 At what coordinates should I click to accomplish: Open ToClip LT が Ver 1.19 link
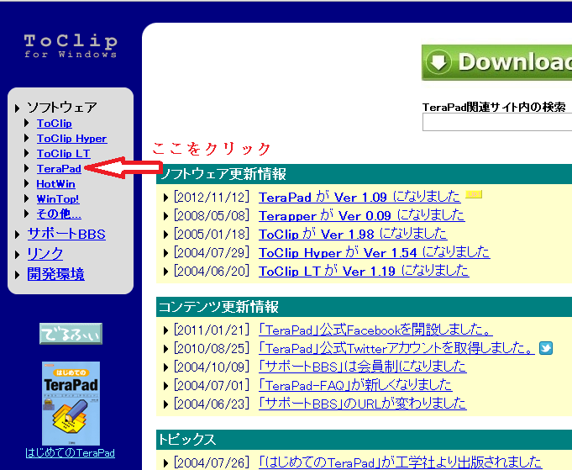(364, 271)
